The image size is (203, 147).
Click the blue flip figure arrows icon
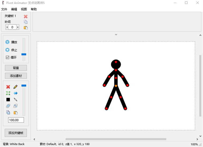(x=16, y=93)
